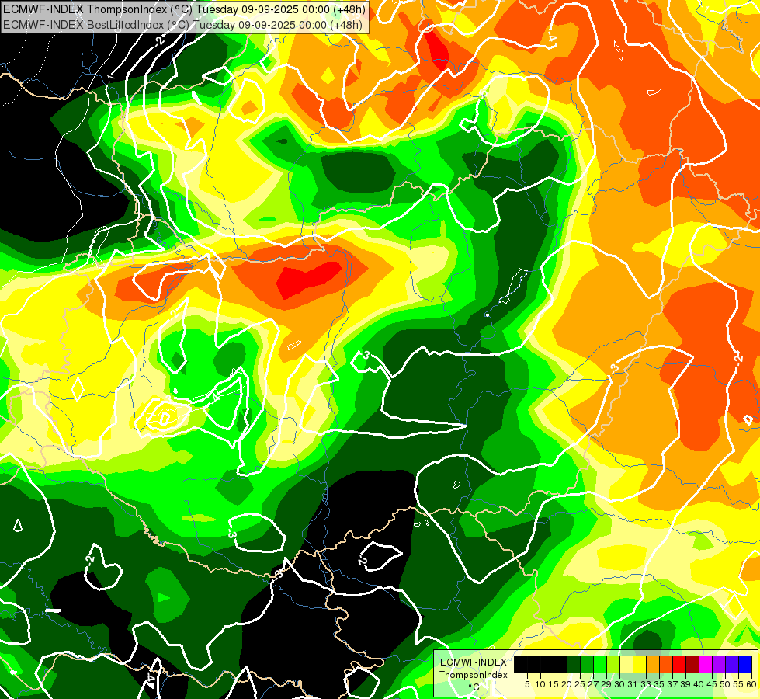Screen dimensions: 760x699
Task: Click the legend scale value '30'
Action: [619, 684]
